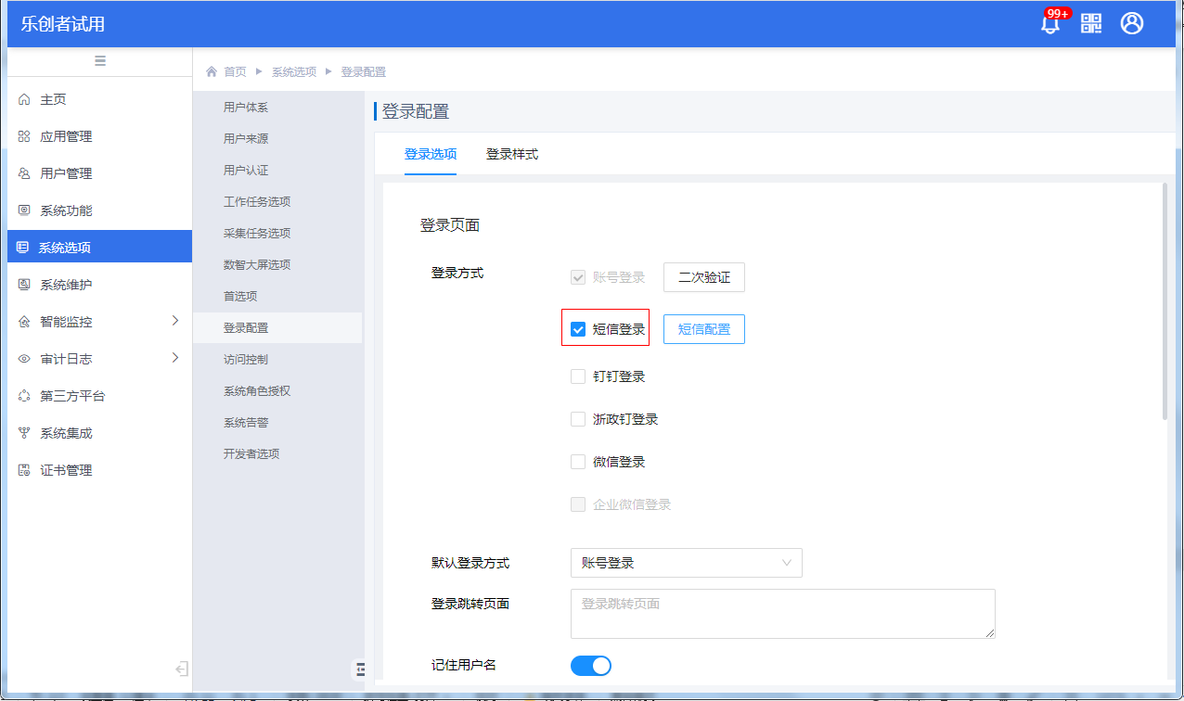
Task: Open the notification bell with 99+ badge
Action: pos(1050,24)
